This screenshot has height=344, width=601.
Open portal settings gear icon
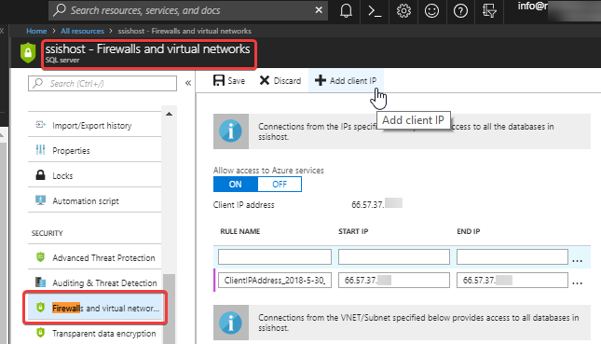403,11
